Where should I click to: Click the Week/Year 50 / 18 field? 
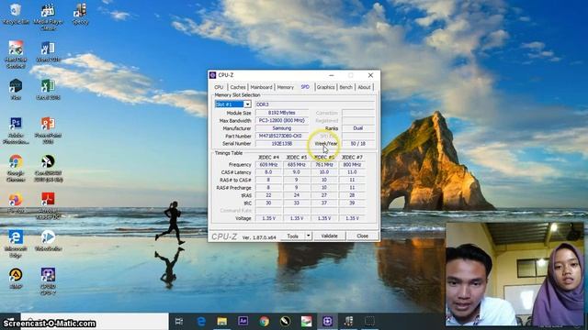tap(358, 144)
